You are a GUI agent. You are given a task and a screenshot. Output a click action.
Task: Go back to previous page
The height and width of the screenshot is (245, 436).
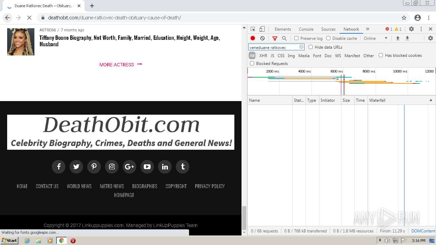click(8, 18)
